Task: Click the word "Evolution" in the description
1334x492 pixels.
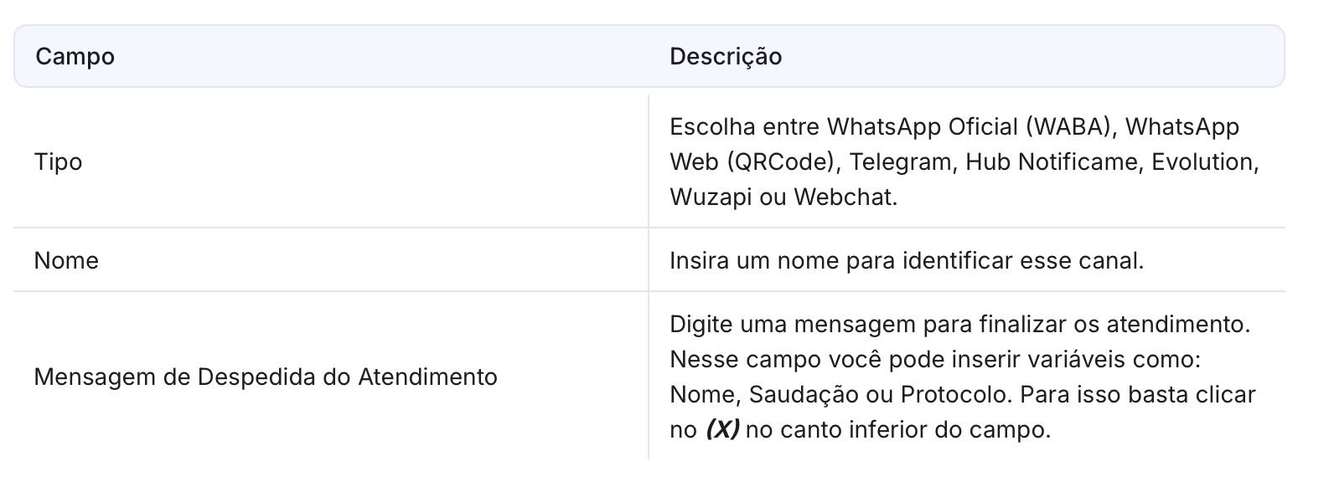Action: coord(1203,161)
